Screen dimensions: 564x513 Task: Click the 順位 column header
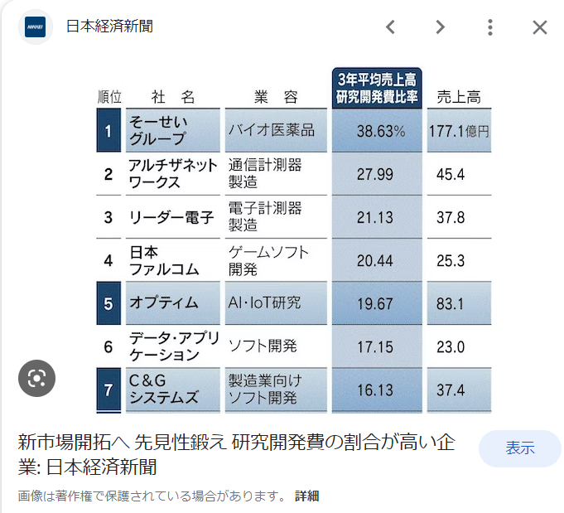(x=109, y=97)
